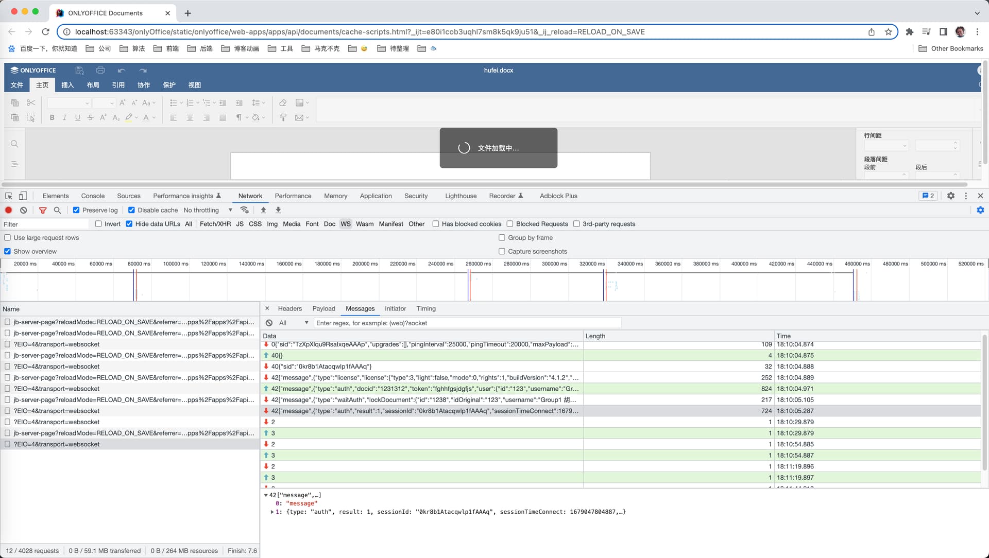Enable Capture screenshots checkbox
989x558 pixels.
[502, 252]
